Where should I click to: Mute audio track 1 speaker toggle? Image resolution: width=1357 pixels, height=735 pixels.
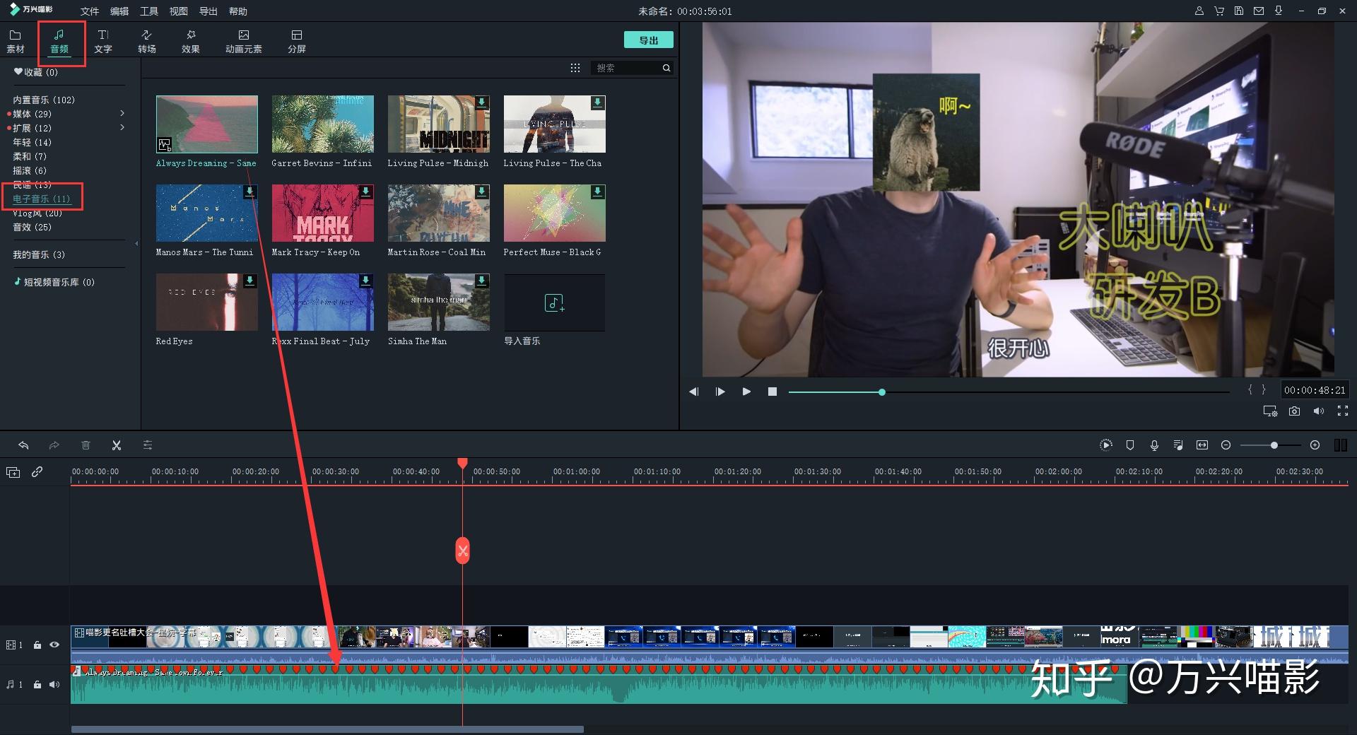coord(54,684)
